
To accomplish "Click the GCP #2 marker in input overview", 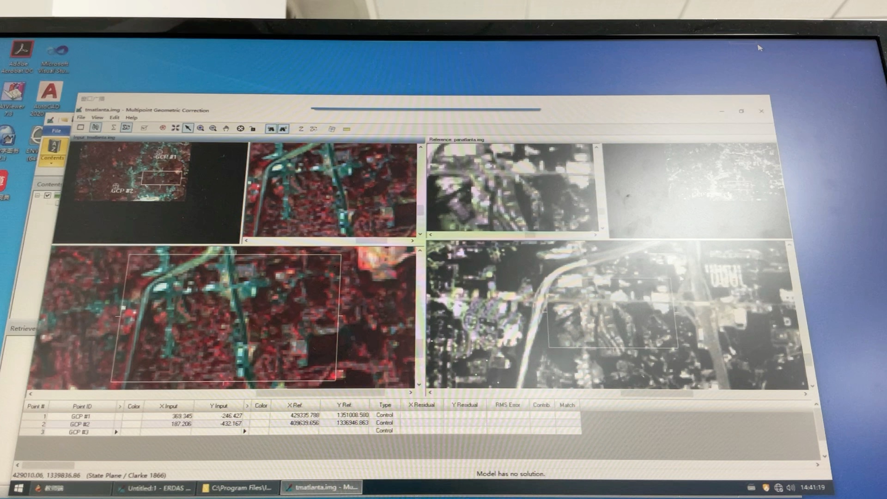I will (x=116, y=187).
